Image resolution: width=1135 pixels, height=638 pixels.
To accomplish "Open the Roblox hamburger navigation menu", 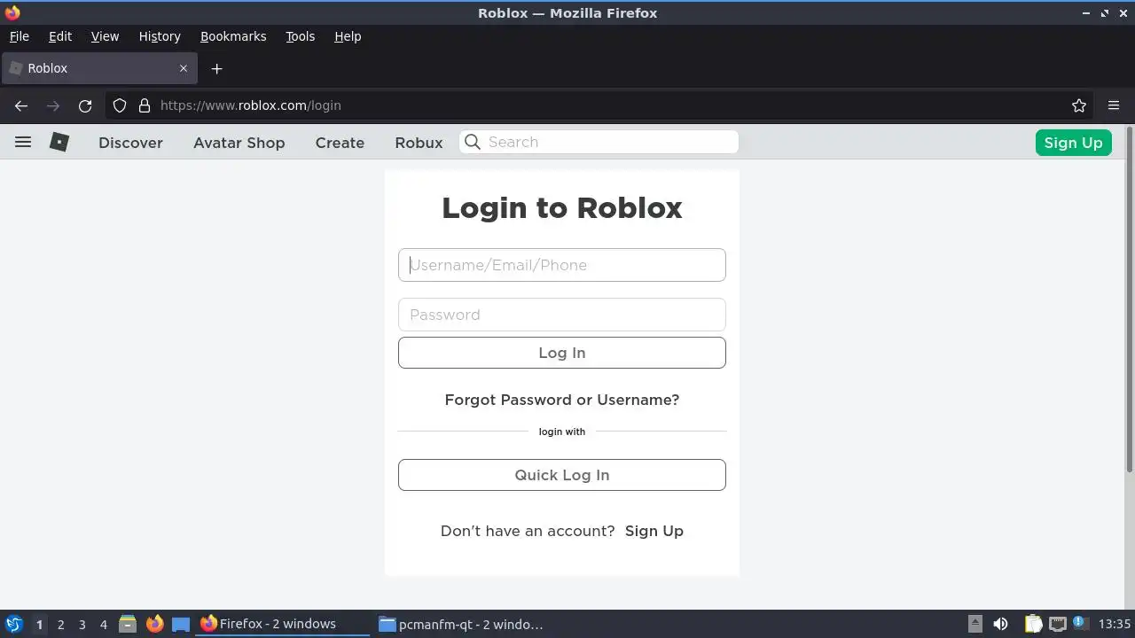I will tap(23, 142).
